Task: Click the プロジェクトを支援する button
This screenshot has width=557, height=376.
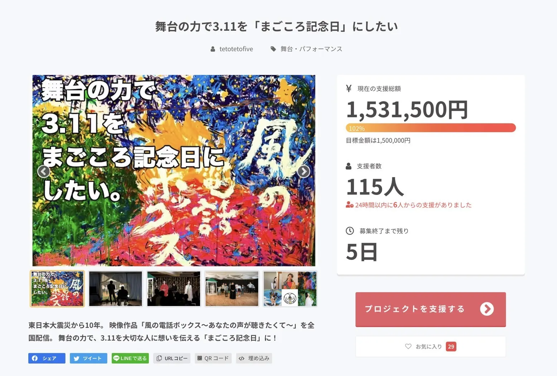Action: (431, 309)
